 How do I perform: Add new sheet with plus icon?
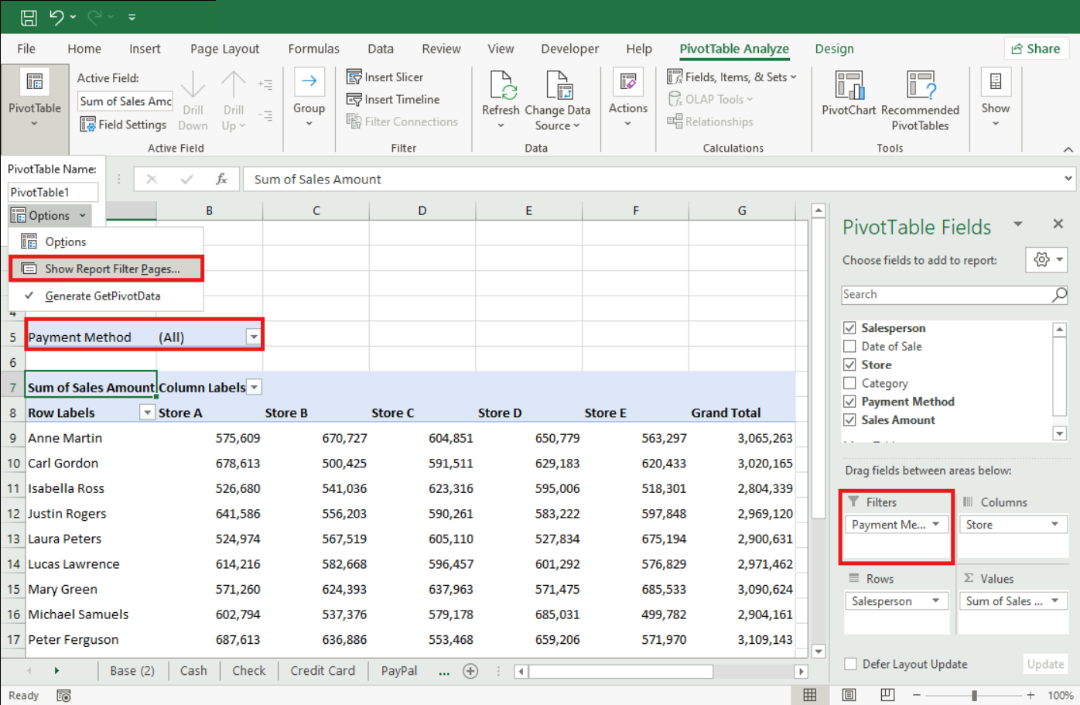470,671
